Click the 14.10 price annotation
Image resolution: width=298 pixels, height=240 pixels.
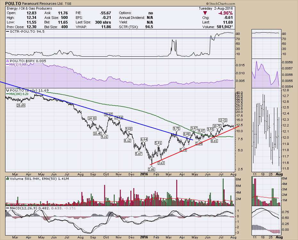click(92, 118)
